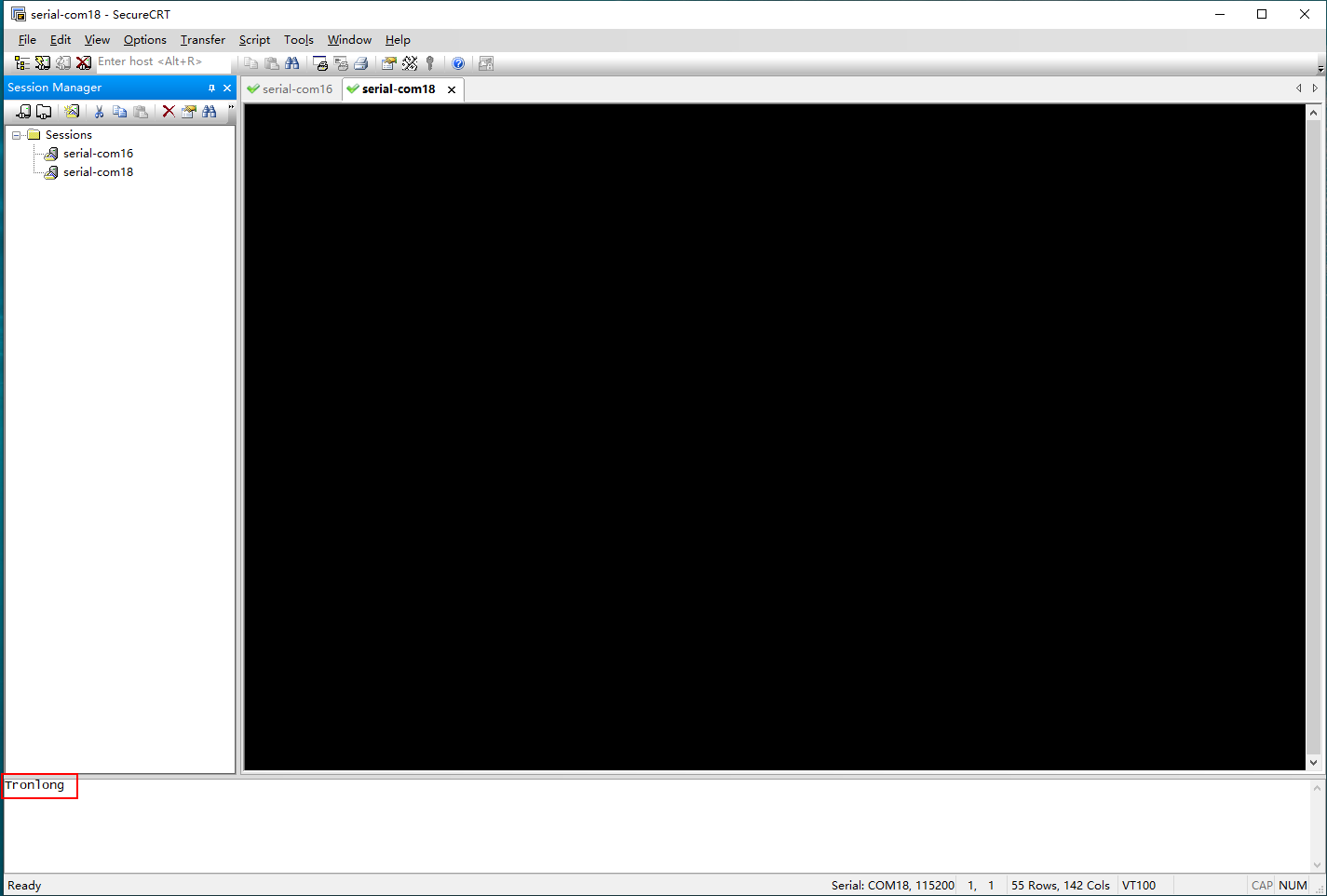Screen dimensions: 1327x896
Task: Pin the Session Manager panel
Action: pyautogui.click(x=211, y=88)
